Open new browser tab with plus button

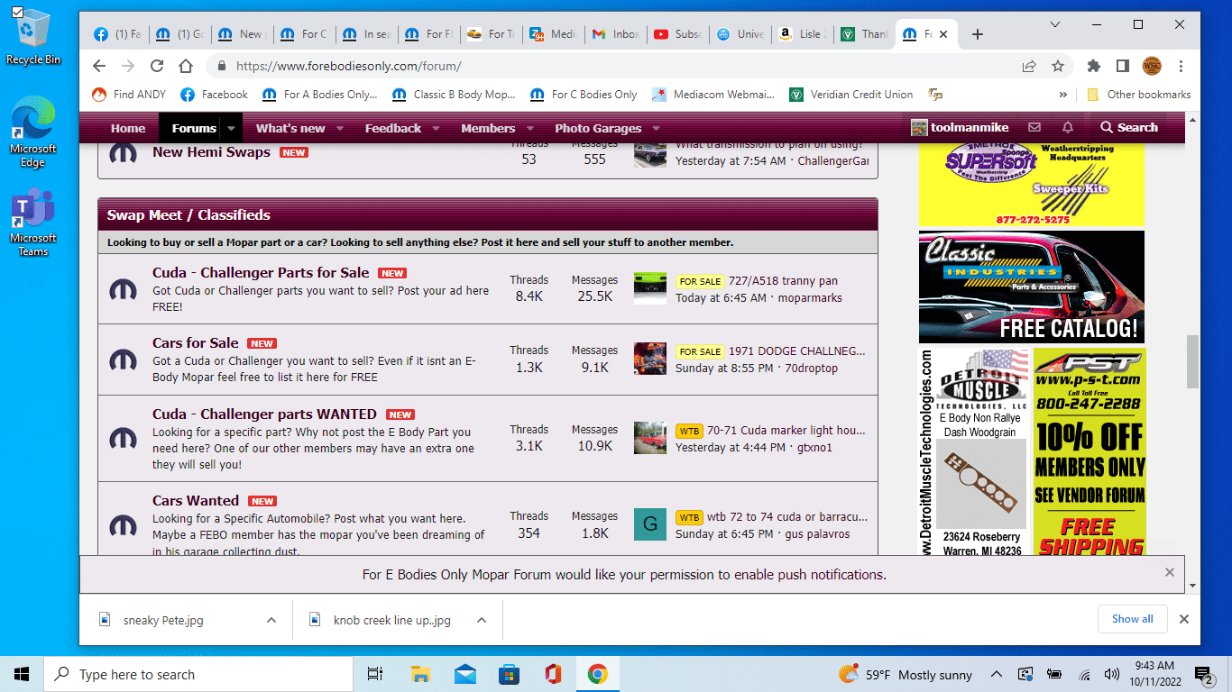(x=978, y=34)
